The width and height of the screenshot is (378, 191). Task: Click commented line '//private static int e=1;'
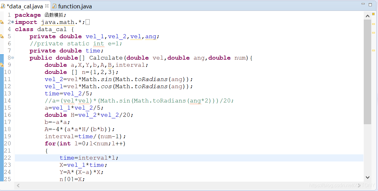(76, 43)
